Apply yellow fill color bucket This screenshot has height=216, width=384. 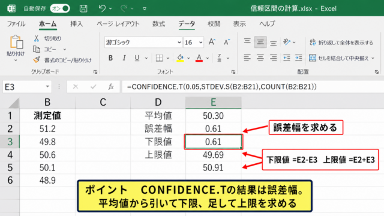pos(180,58)
